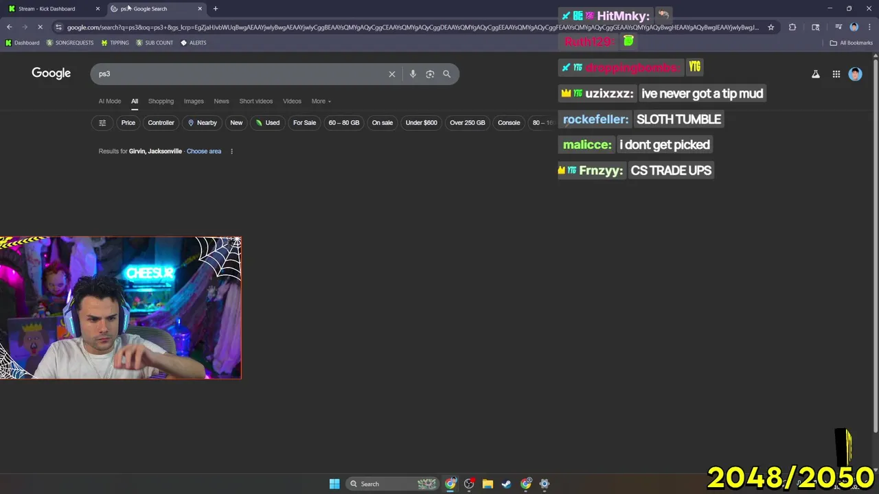Click the Choose area link

click(204, 151)
